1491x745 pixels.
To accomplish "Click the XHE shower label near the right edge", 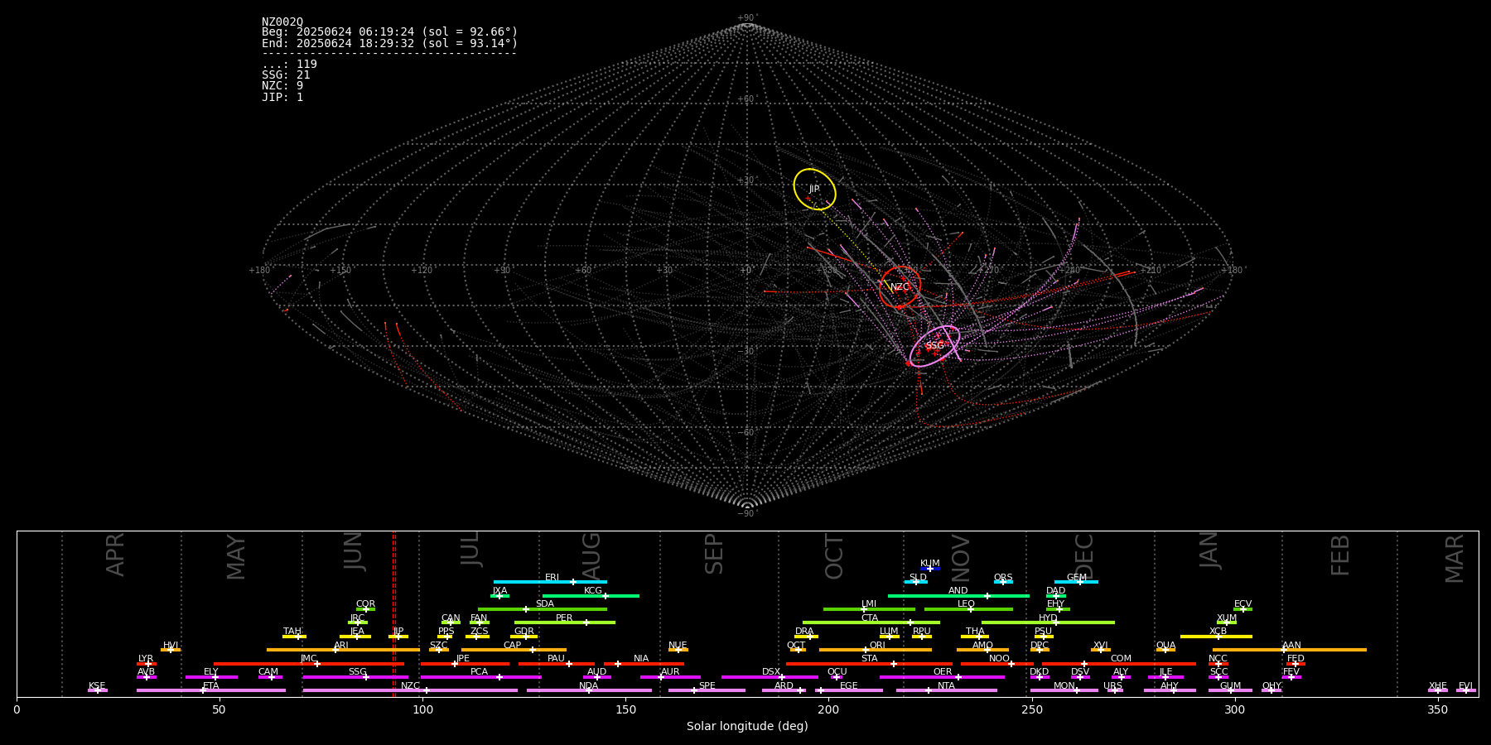I will (1438, 686).
